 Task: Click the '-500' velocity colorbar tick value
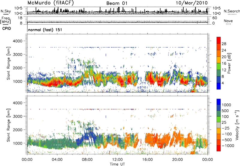point(227,140)
